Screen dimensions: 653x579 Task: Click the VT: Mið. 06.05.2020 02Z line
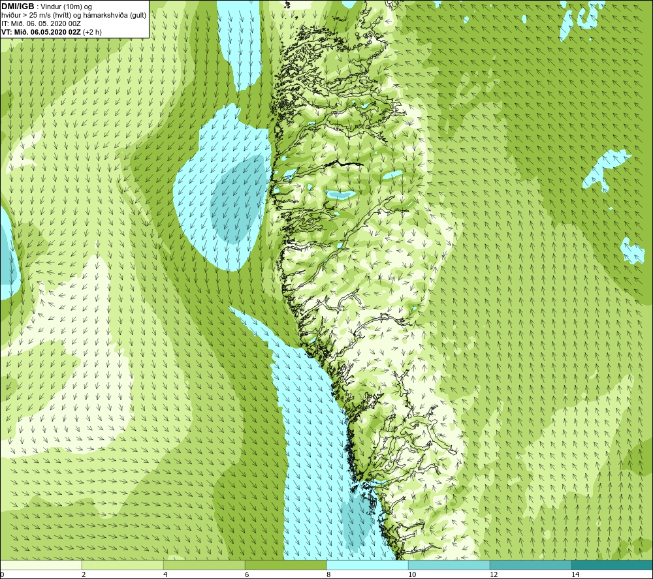[x=51, y=32]
